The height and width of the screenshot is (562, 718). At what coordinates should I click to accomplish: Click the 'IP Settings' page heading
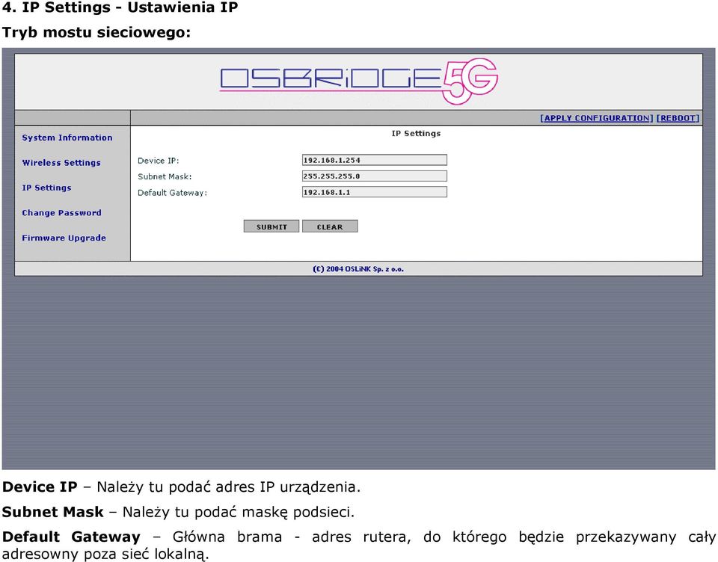[416, 134]
